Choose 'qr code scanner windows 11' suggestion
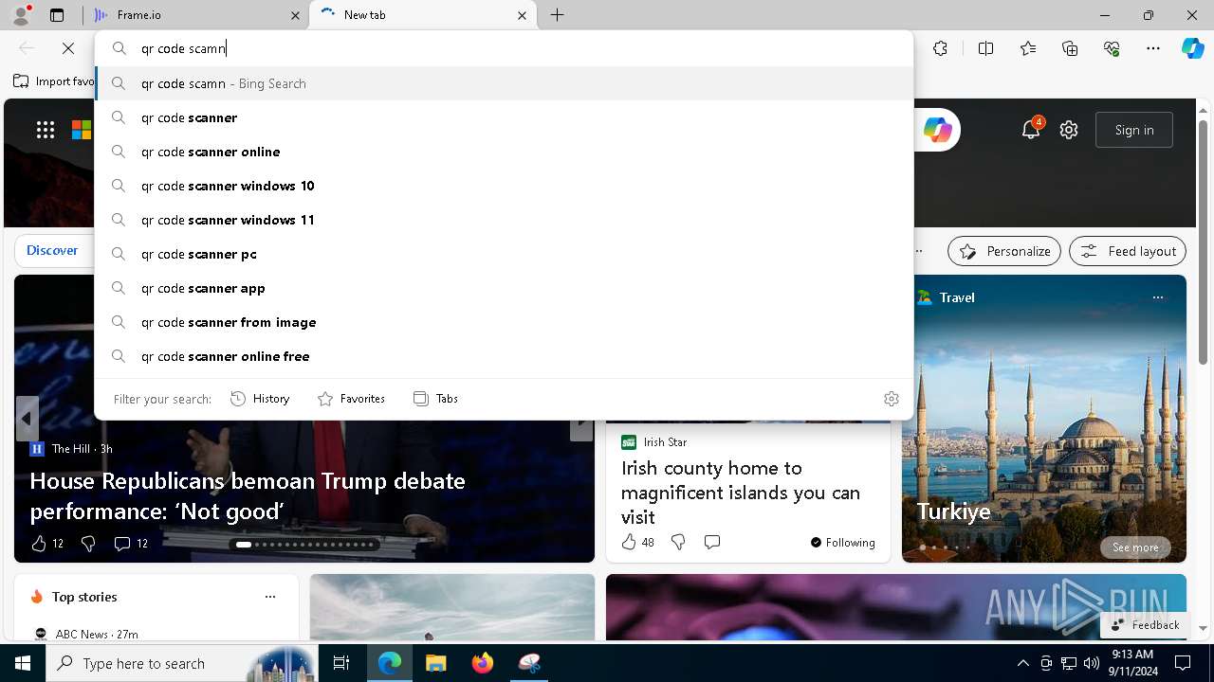The height and width of the screenshot is (682, 1214). coord(504,220)
